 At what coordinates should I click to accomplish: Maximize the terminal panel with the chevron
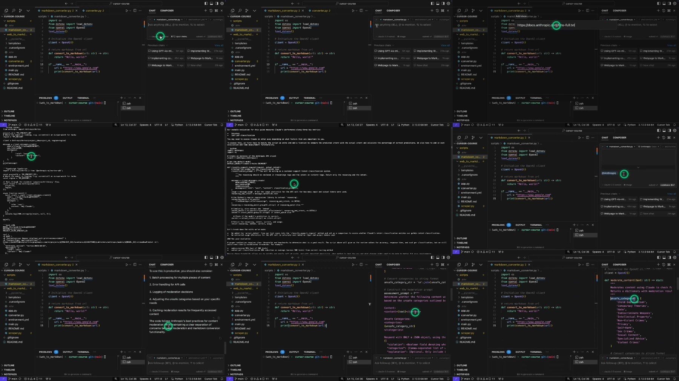click(x=134, y=98)
